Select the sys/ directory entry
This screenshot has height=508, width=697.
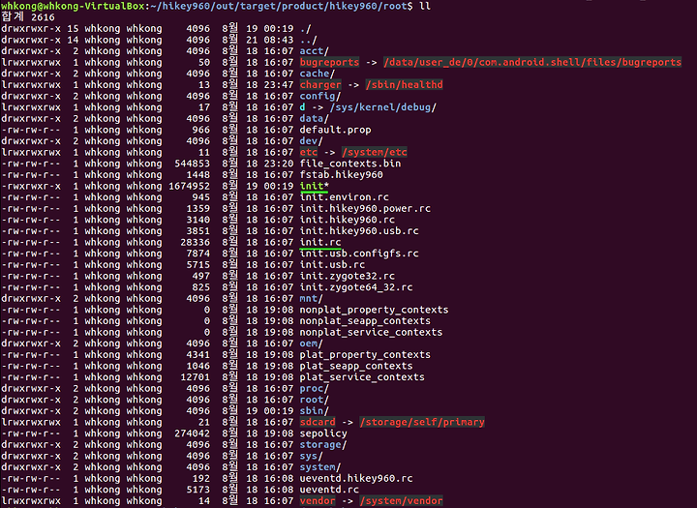click(x=311, y=456)
